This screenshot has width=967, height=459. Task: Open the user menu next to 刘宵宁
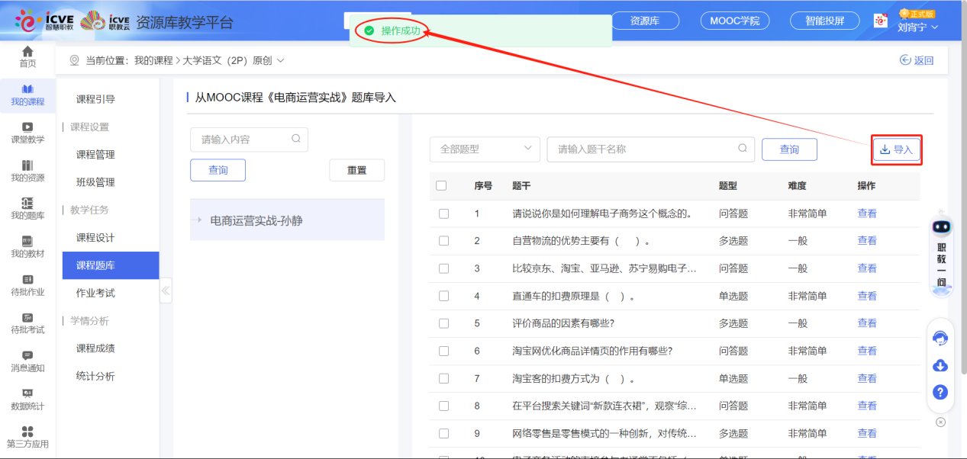[917, 27]
